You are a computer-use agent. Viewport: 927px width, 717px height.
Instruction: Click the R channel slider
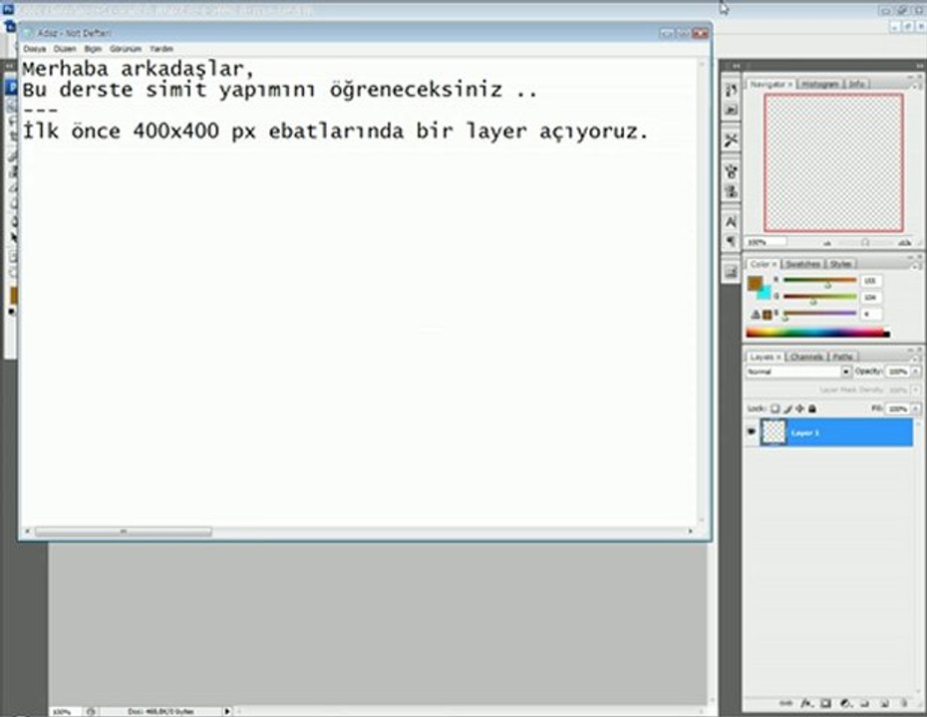tap(820, 281)
